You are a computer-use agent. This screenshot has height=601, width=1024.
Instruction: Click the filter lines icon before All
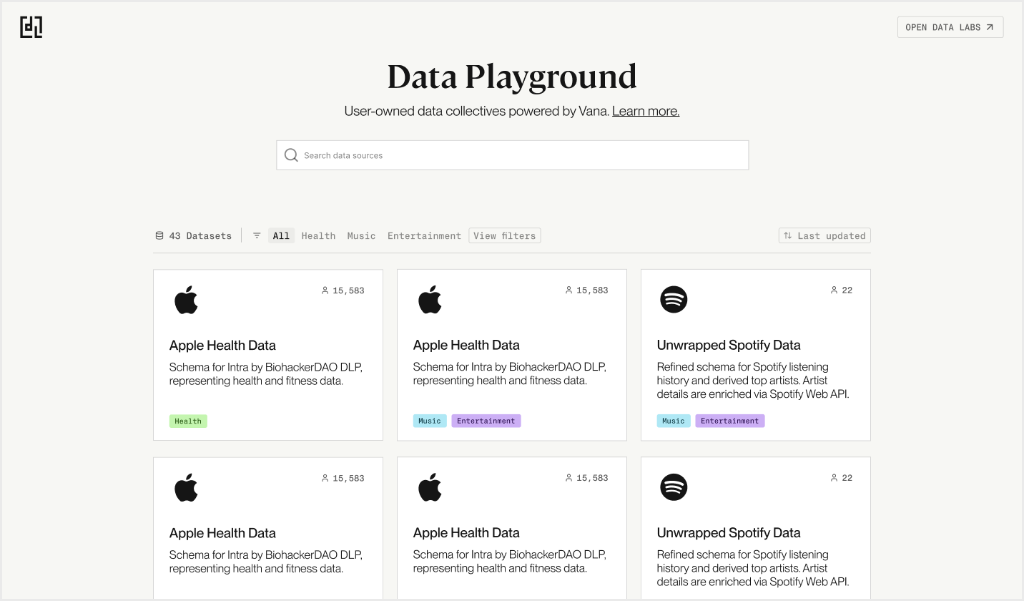(x=257, y=235)
